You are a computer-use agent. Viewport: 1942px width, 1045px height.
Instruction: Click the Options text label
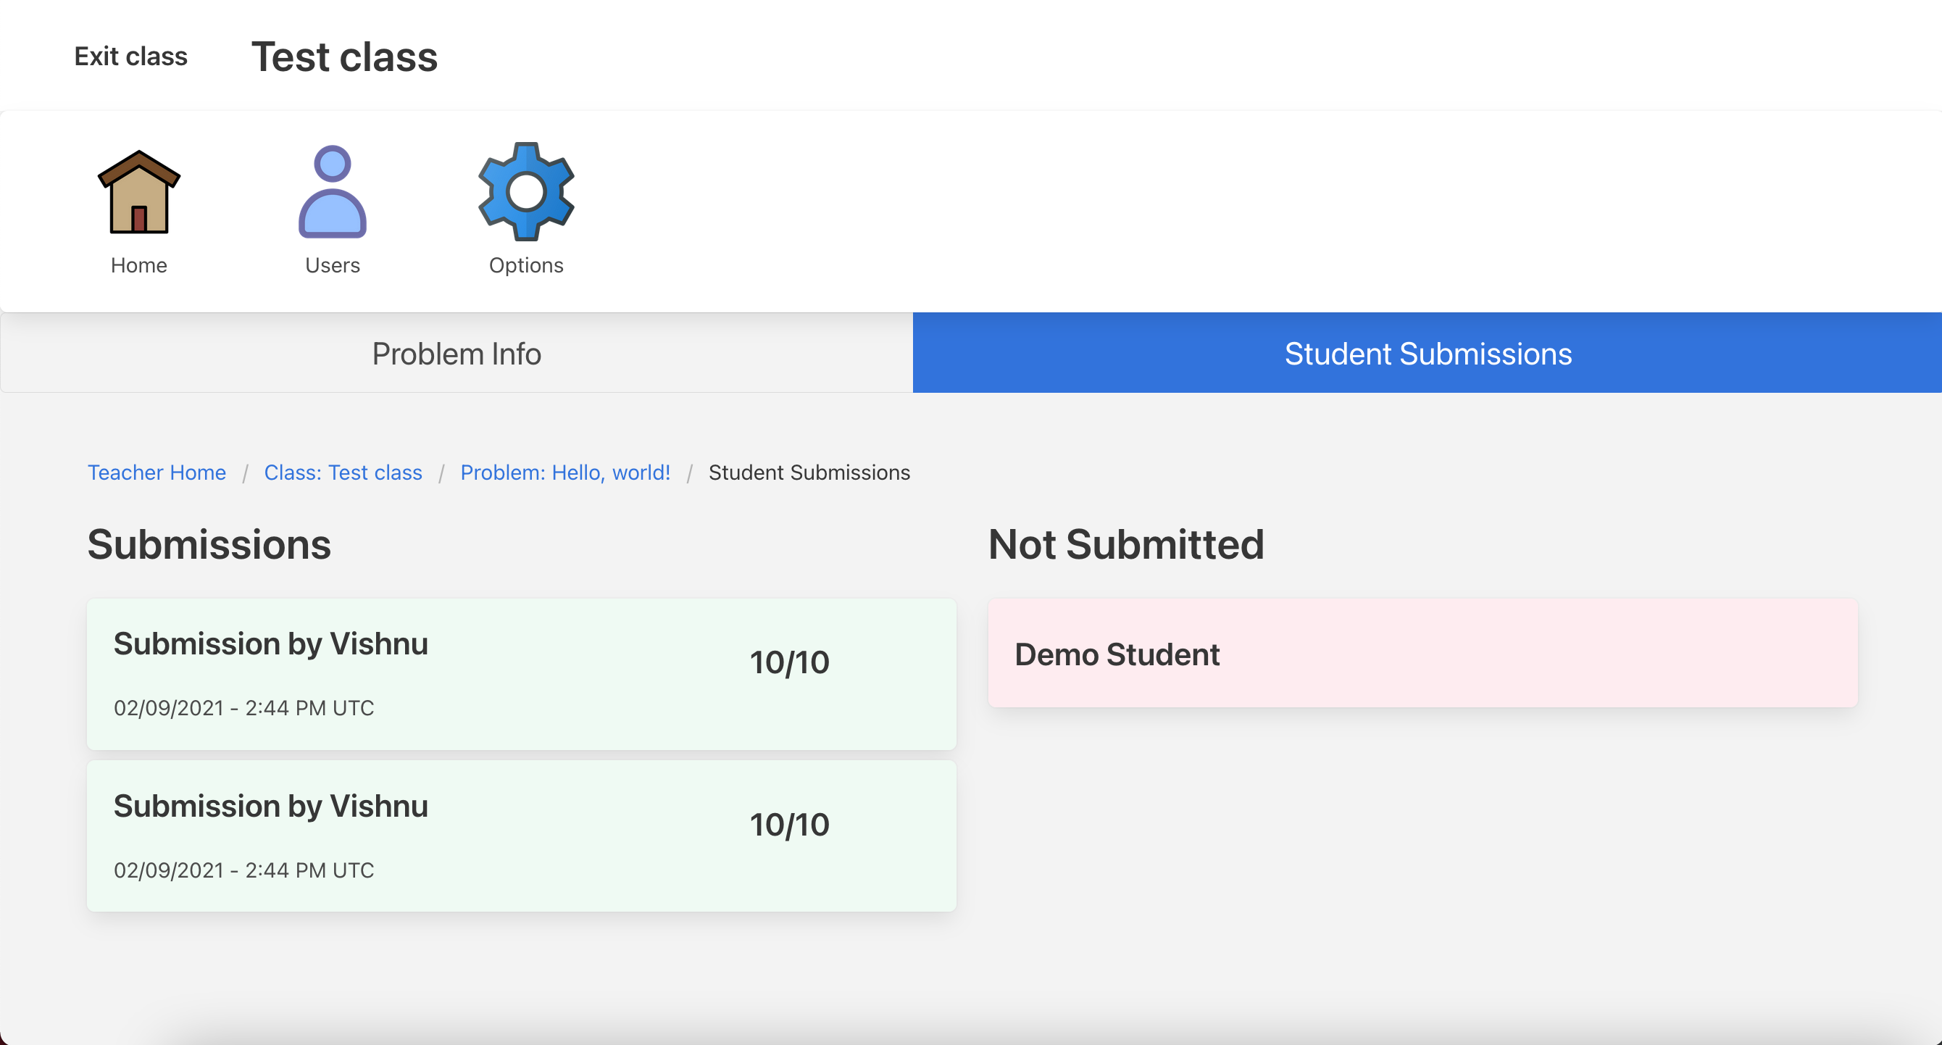point(526,265)
